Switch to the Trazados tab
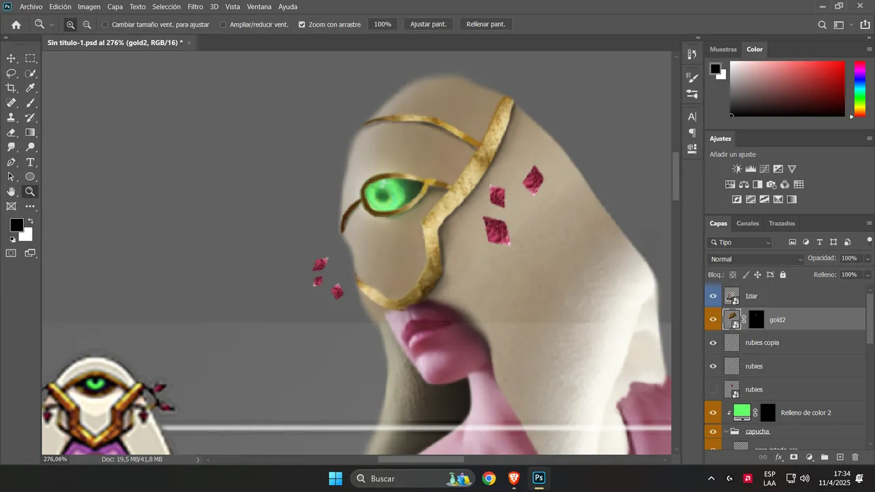Viewport: 875px width, 492px height. 781,223
